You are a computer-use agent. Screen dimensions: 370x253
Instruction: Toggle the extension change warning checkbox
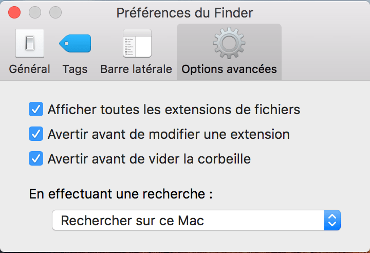point(36,134)
